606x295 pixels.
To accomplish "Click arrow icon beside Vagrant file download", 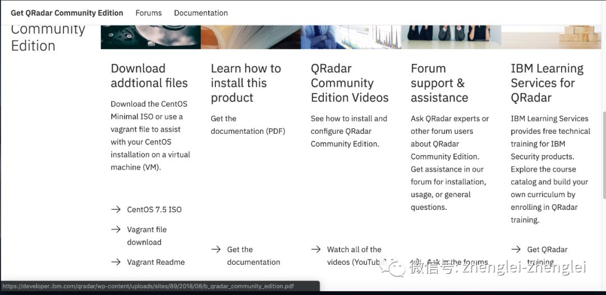I will click(116, 230).
